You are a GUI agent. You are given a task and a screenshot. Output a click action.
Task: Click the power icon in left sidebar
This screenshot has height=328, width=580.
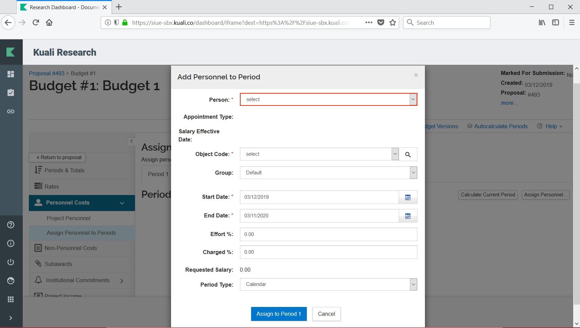point(11,262)
